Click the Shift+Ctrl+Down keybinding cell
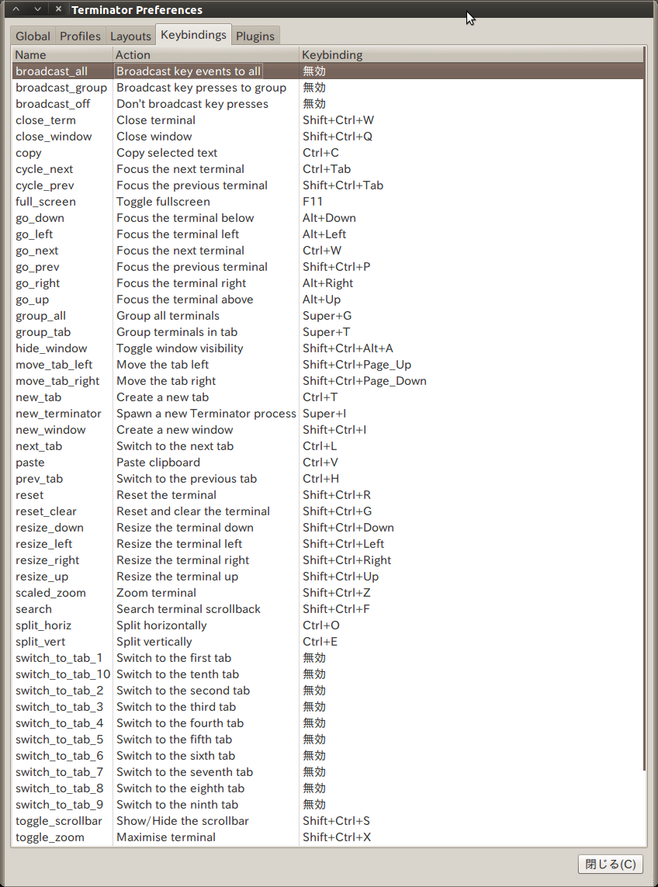 tap(348, 528)
